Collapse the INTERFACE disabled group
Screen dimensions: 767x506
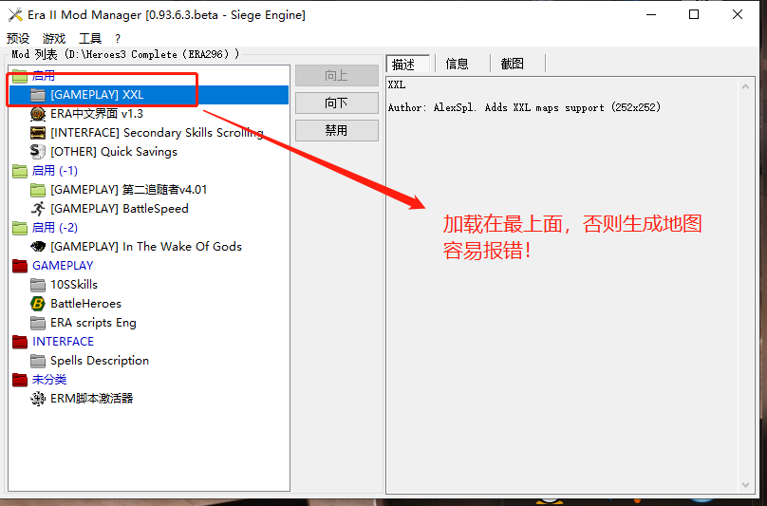click(x=20, y=342)
